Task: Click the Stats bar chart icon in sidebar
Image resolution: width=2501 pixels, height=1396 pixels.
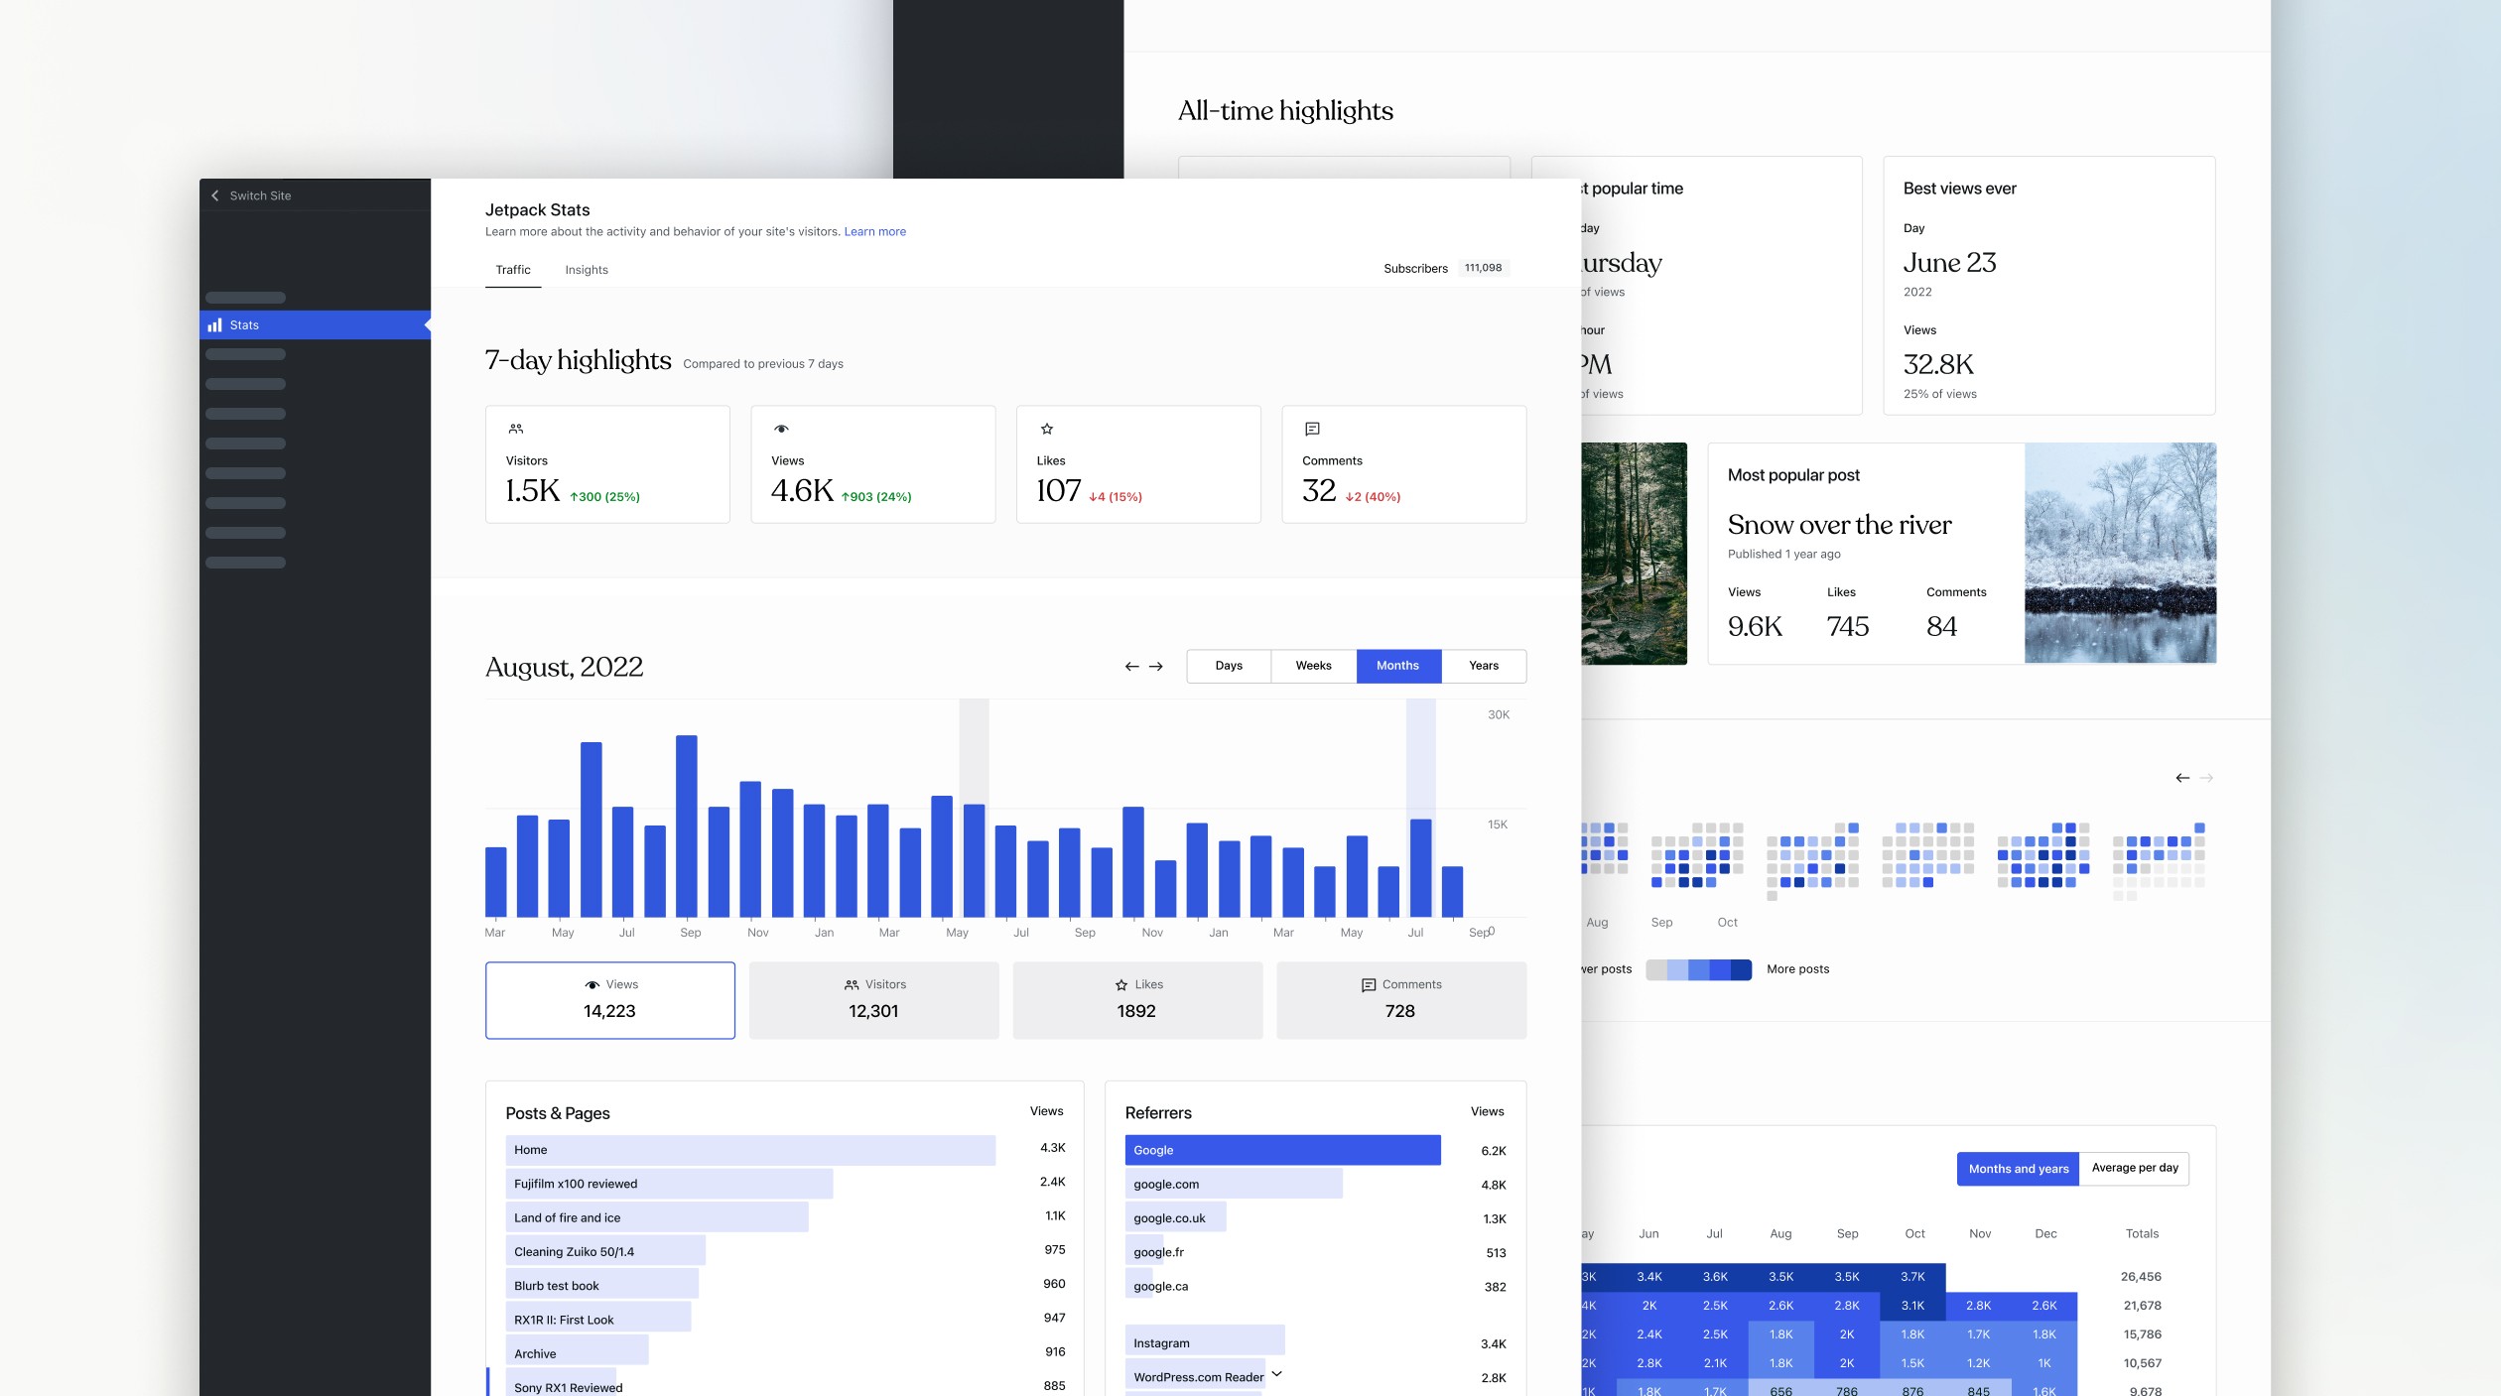Action: tap(214, 325)
